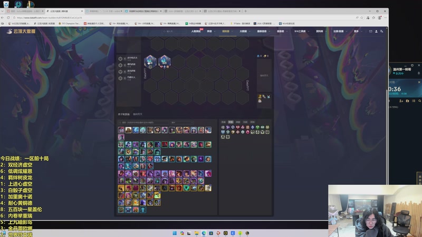Click the 云顶大数据 site logo

21,31
